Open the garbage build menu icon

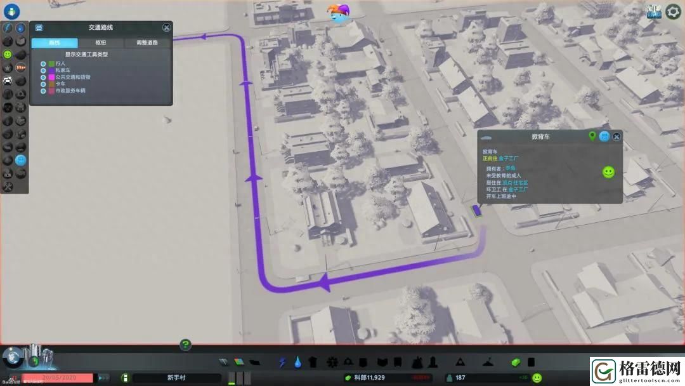point(313,363)
